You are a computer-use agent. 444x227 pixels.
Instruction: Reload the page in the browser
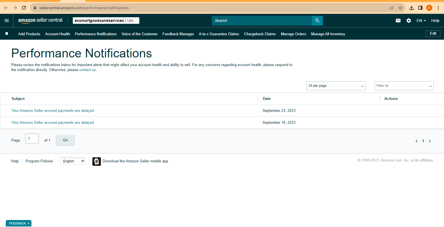[x=24, y=8]
